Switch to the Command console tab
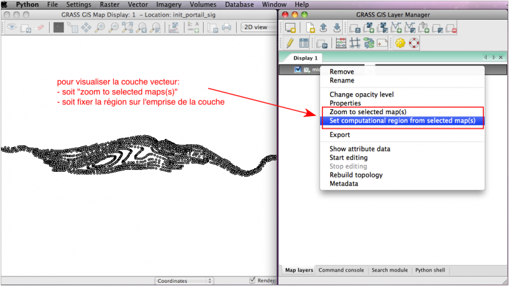 pos(341,270)
